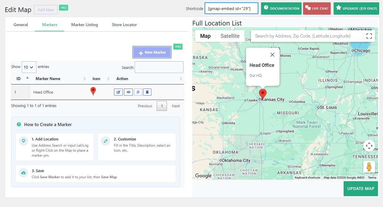The image size is (383, 207).
Task: Go to Previous page of entries
Action: [x=145, y=106]
